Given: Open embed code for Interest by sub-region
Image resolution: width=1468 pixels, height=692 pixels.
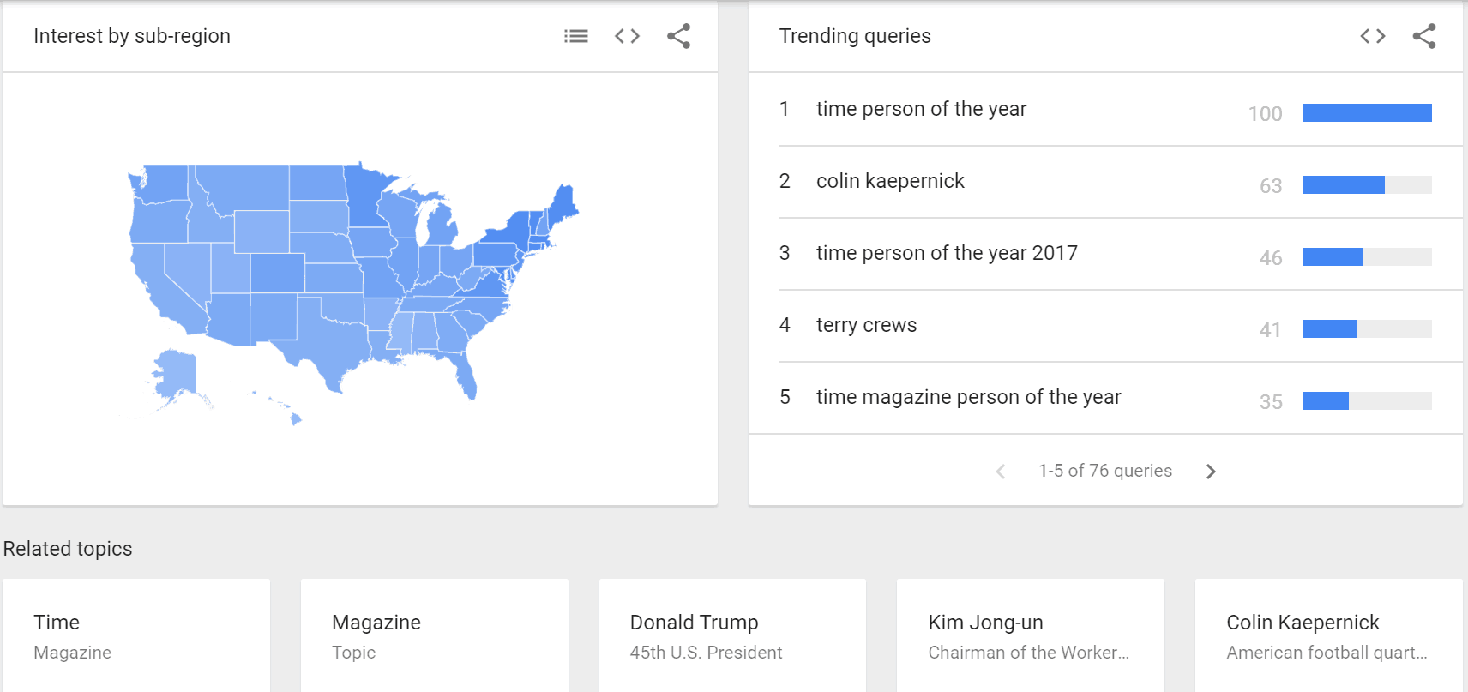Looking at the screenshot, I should (628, 36).
